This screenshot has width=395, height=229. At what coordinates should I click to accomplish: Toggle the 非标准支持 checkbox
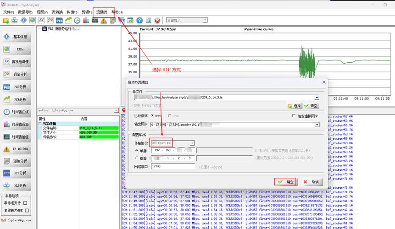pyautogui.click(x=25, y=203)
